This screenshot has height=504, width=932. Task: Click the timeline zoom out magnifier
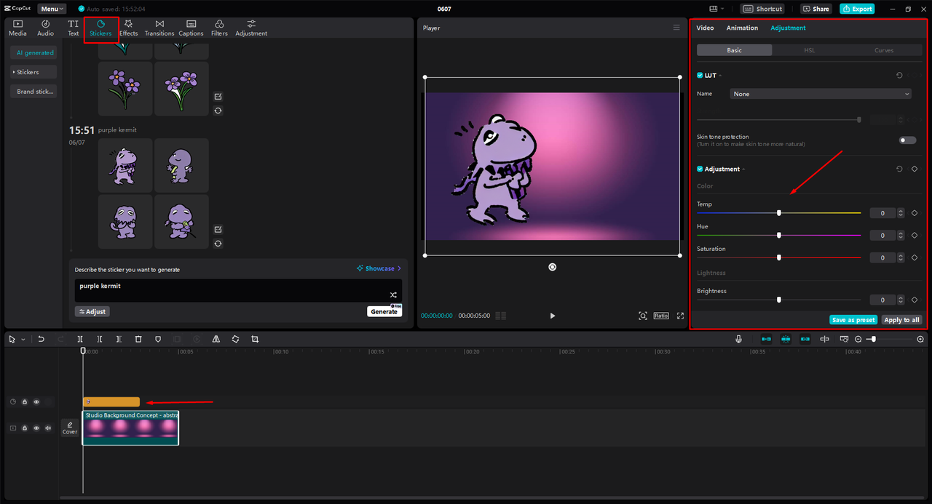[x=858, y=340]
